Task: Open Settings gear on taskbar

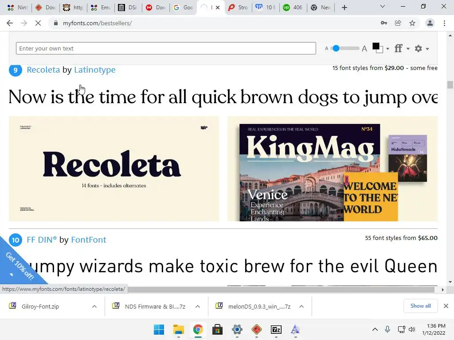Action: [x=237, y=329]
